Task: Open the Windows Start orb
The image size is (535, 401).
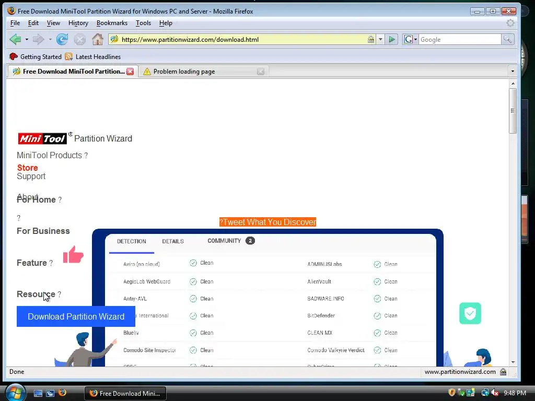Action: (x=15, y=393)
